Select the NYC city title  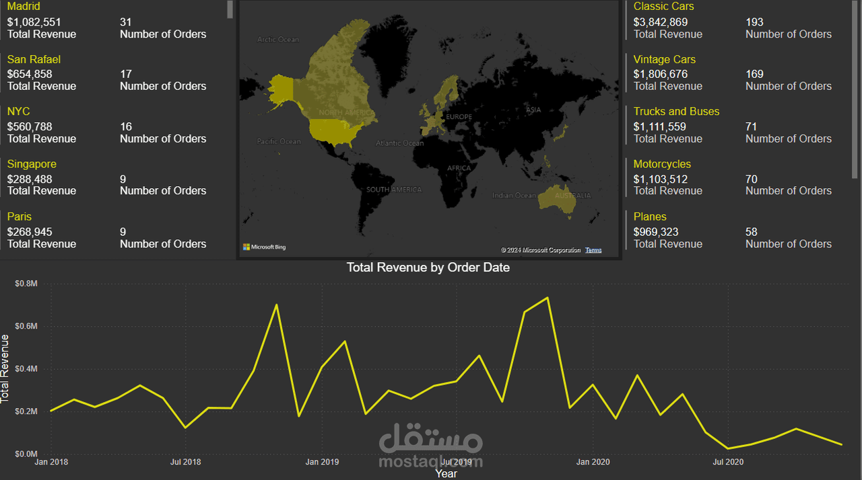click(19, 112)
